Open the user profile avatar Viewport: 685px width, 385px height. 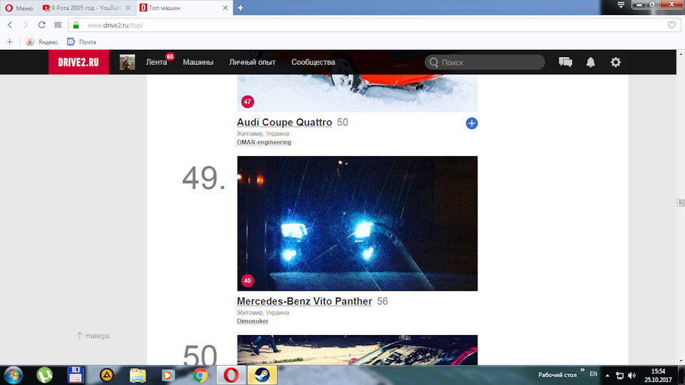coord(128,62)
